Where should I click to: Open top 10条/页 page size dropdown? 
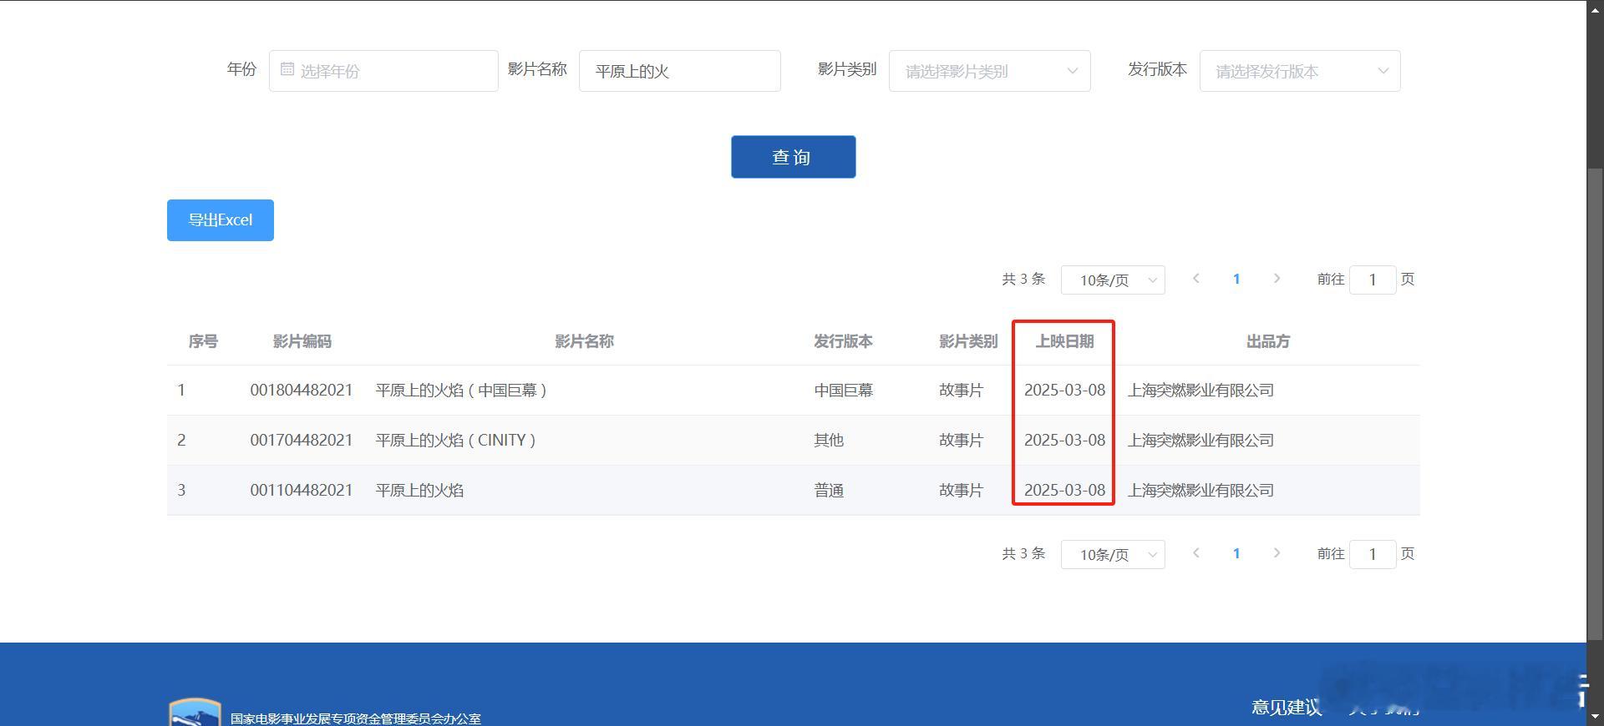pyautogui.click(x=1113, y=280)
